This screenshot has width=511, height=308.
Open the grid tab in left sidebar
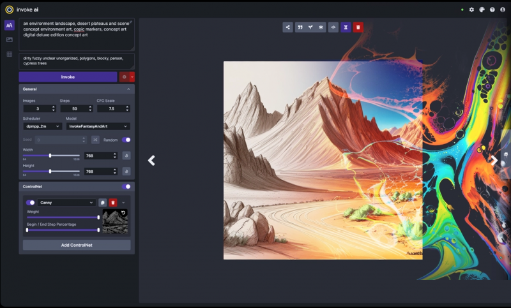pyautogui.click(x=10, y=54)
